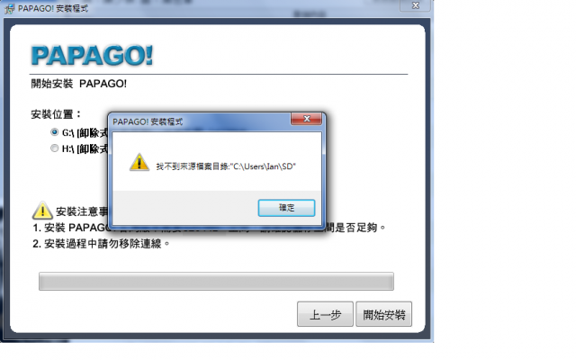Image resolution: width=576 pixels, height=360 pixels.
Task: Click the H:\ removable drive label text
Action: pos(85,148)
